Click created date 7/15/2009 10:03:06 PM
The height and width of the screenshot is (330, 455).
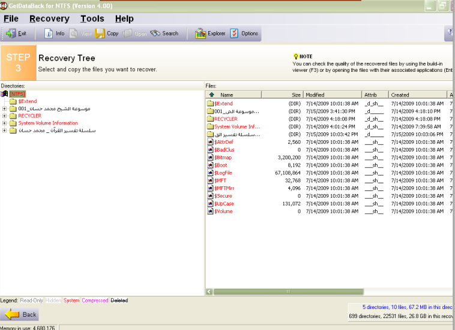coord(417,134)
